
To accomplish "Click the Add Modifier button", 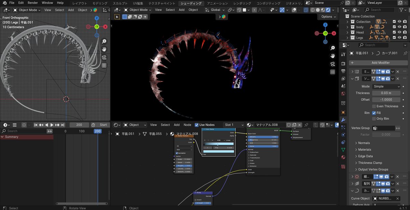I will tap(378, 63).
